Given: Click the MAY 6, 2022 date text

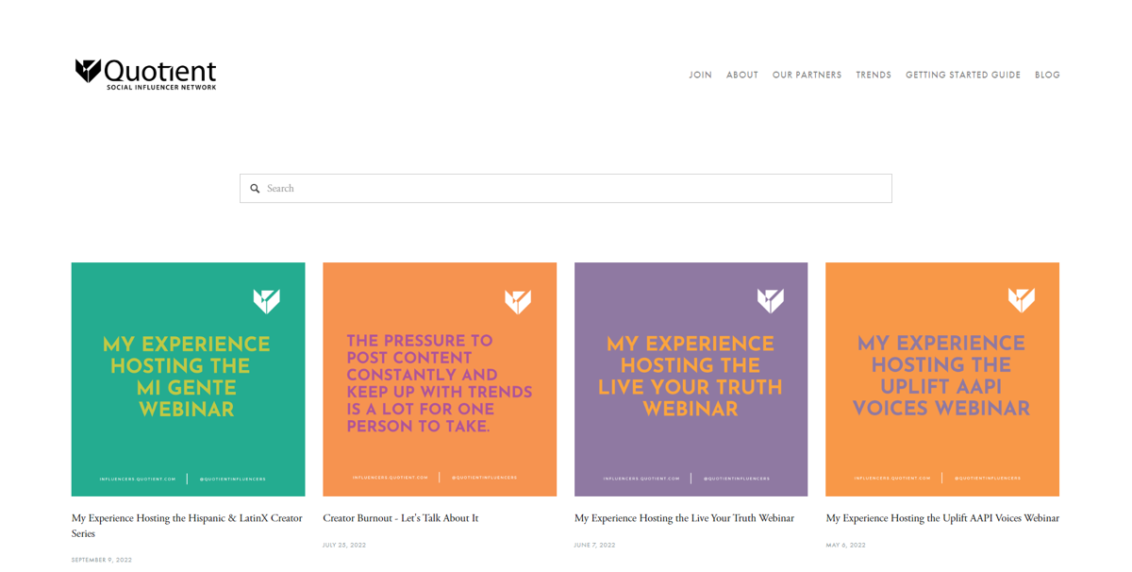Looking at the screenshot, I should (x=845, y=545).
